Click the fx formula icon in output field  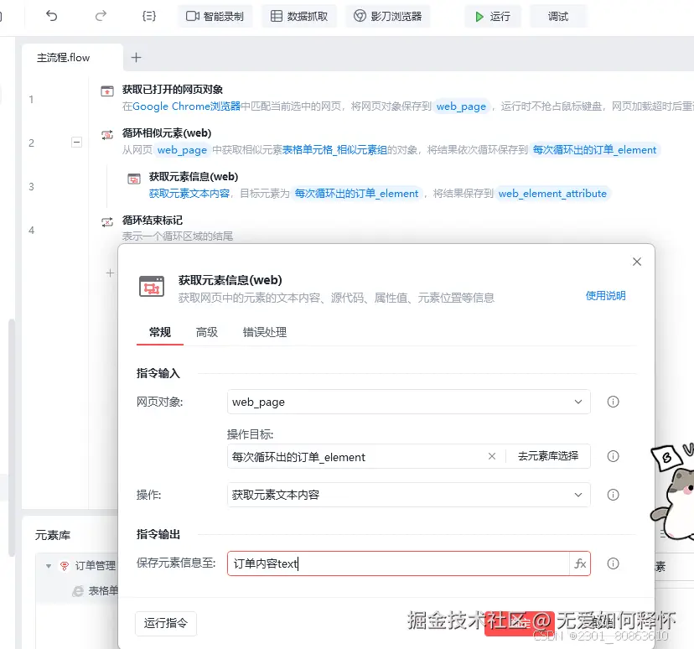pyautogui.click(x=580, y=563)
